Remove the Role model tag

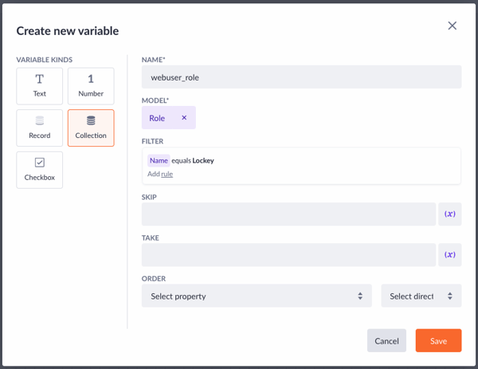coord(184,118)
